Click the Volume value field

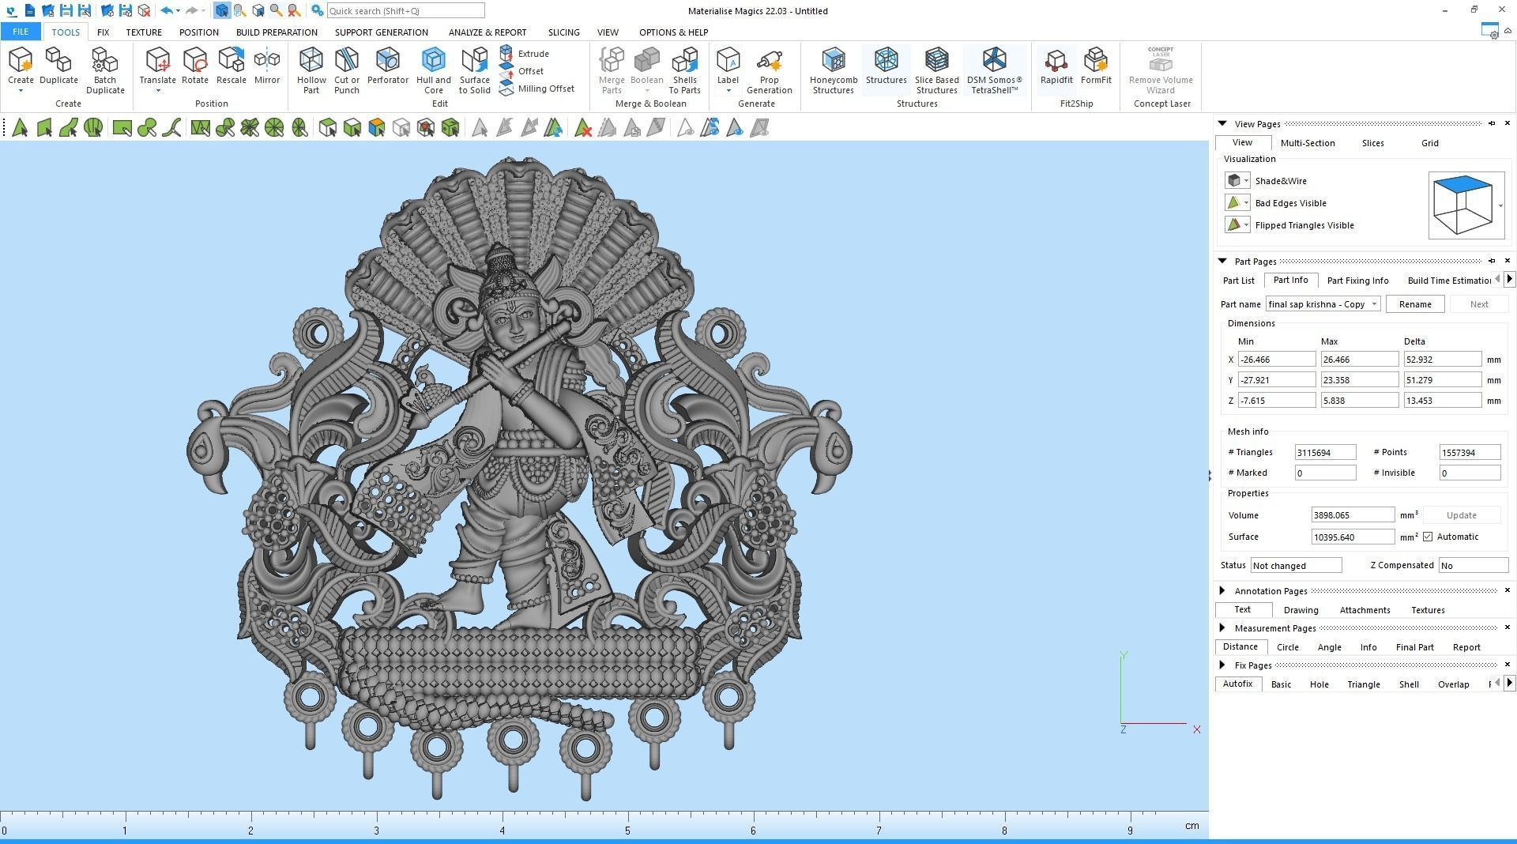[x=1353, y=515]
